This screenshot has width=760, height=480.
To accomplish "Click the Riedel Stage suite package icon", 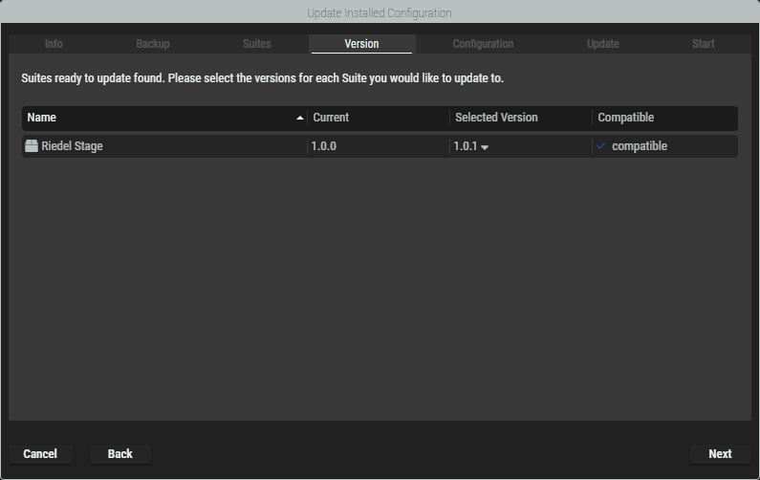I will [x=32, y=146].
